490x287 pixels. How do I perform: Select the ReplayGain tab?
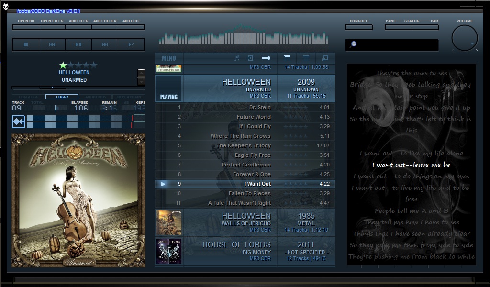coord(129,97)
